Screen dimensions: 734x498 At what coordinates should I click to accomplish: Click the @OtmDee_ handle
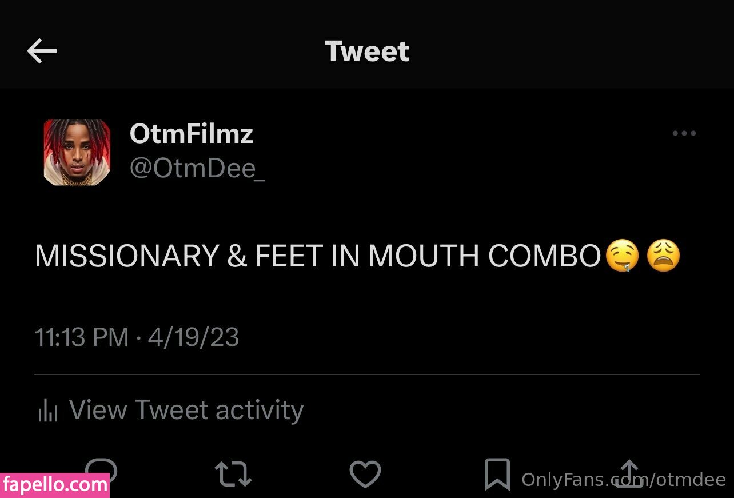click(x=197, y=169)
